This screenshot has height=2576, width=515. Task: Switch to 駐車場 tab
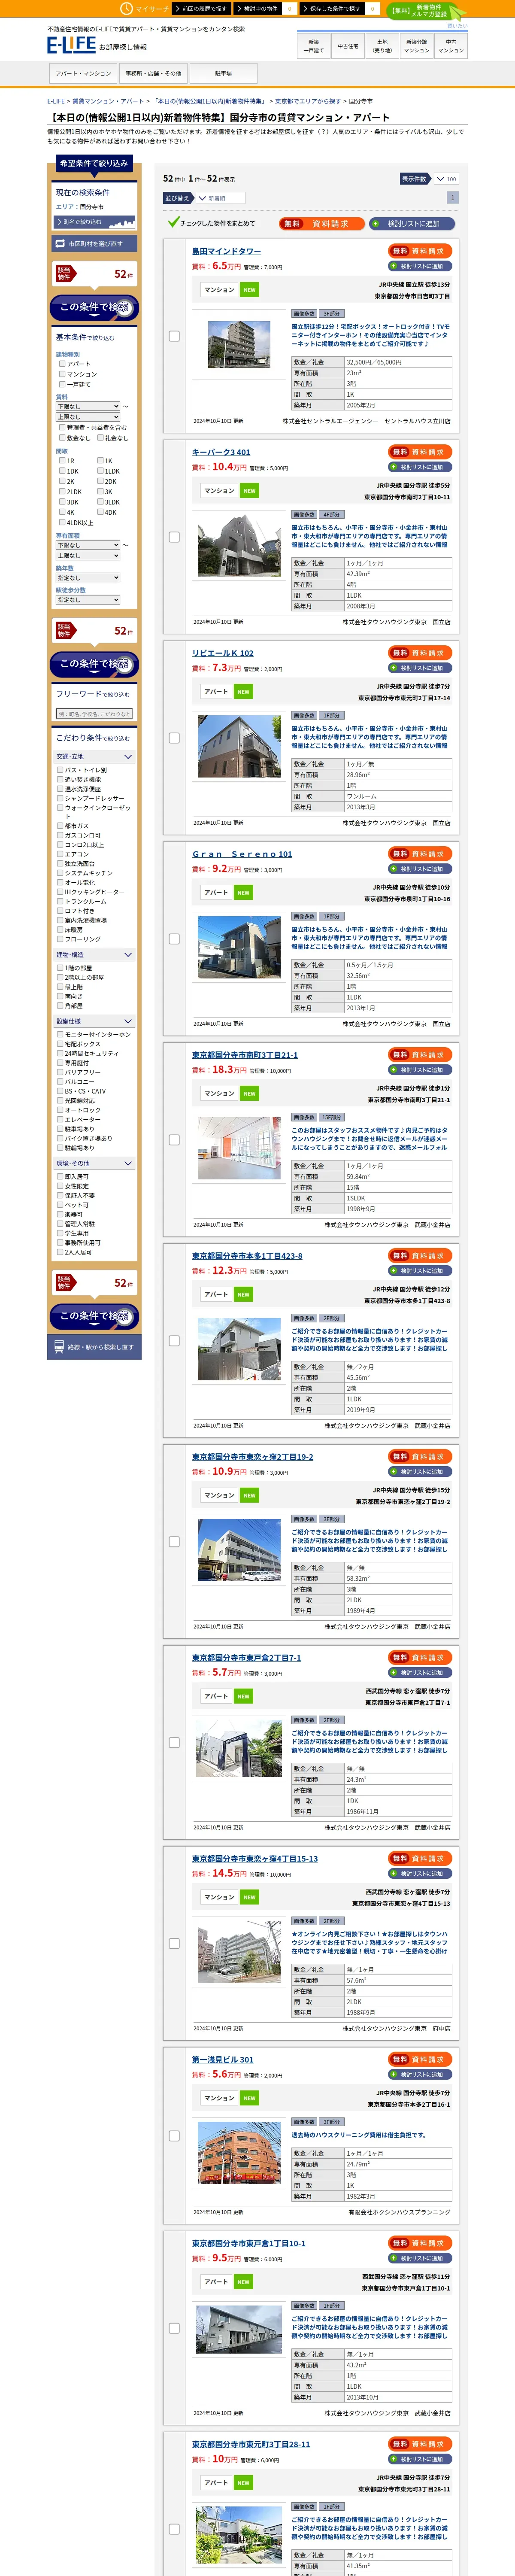[223, 73]
